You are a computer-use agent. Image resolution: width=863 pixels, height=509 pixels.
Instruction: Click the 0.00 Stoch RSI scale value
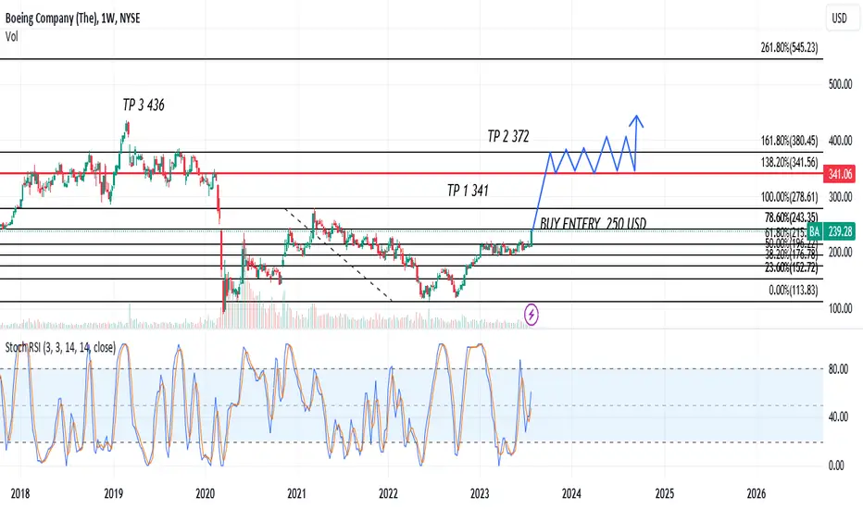pos(836,466)
